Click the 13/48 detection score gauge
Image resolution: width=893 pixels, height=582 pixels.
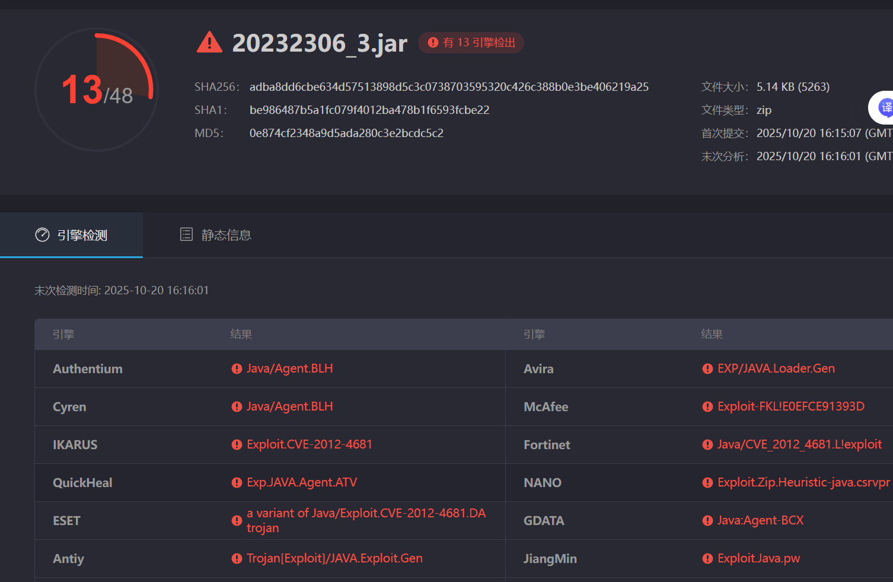pyautogui.click(x=97, y=90)
